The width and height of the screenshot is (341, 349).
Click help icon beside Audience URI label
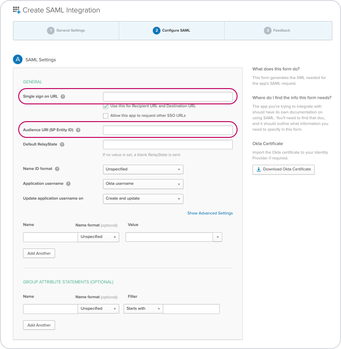[x=78, y=130]
